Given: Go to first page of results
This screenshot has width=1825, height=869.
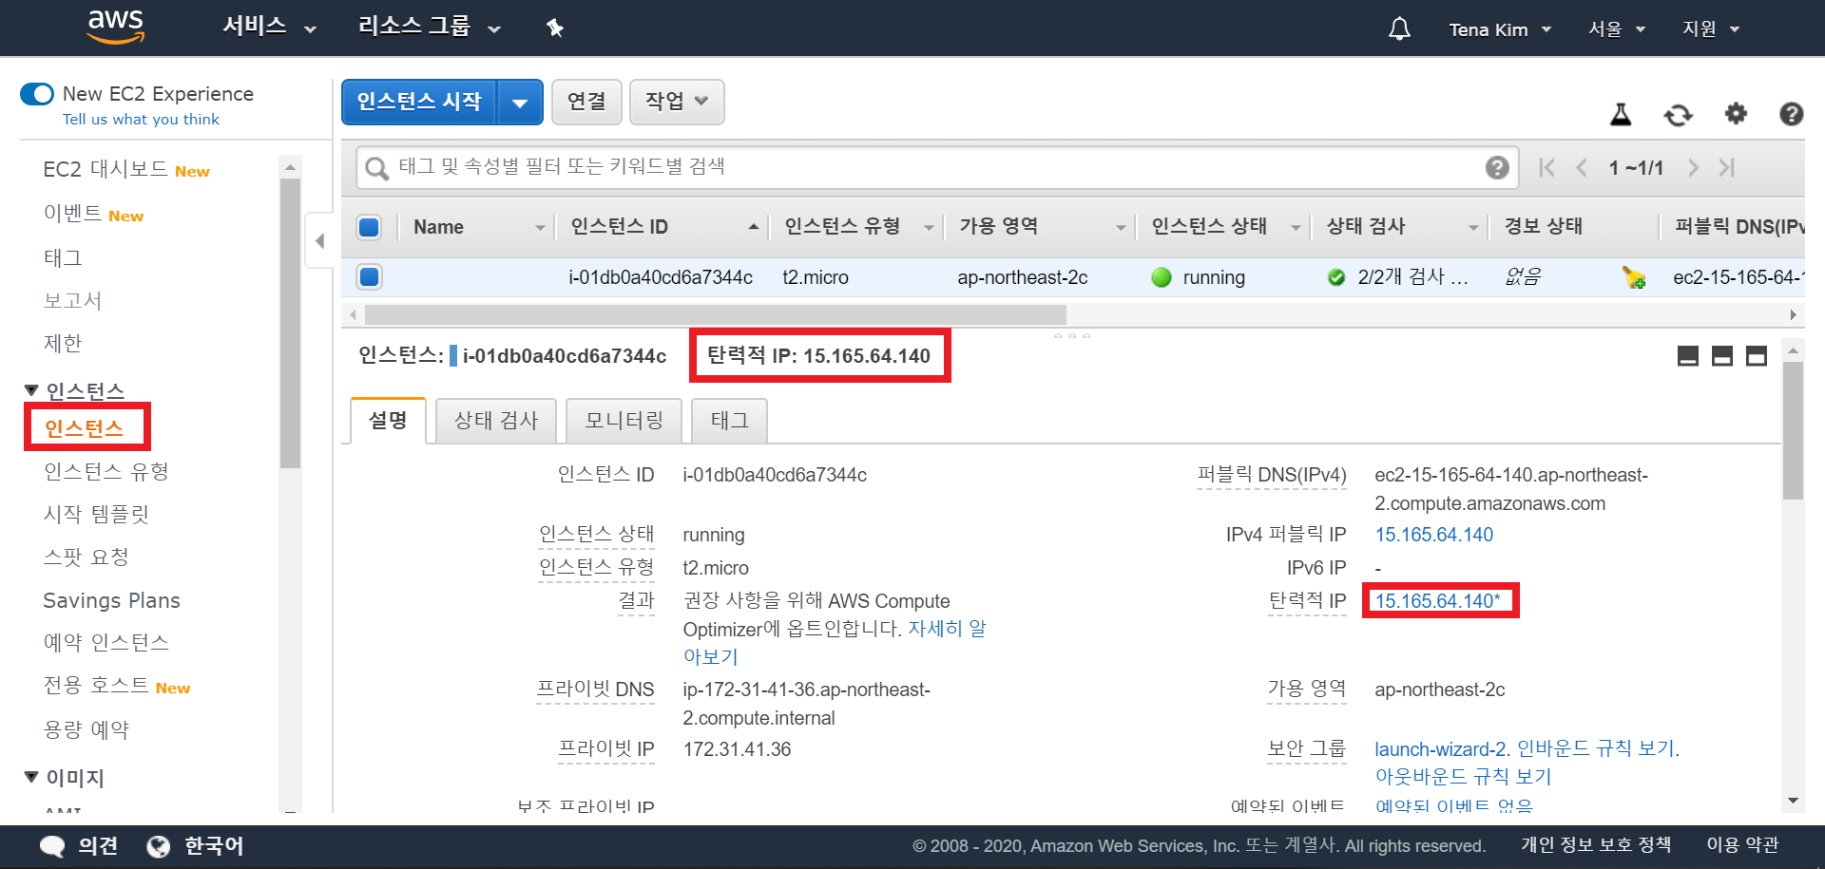Looking at the screenshot, I should 1546,168.
